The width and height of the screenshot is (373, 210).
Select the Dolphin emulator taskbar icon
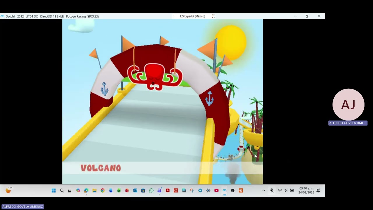[x=224, y=190]
